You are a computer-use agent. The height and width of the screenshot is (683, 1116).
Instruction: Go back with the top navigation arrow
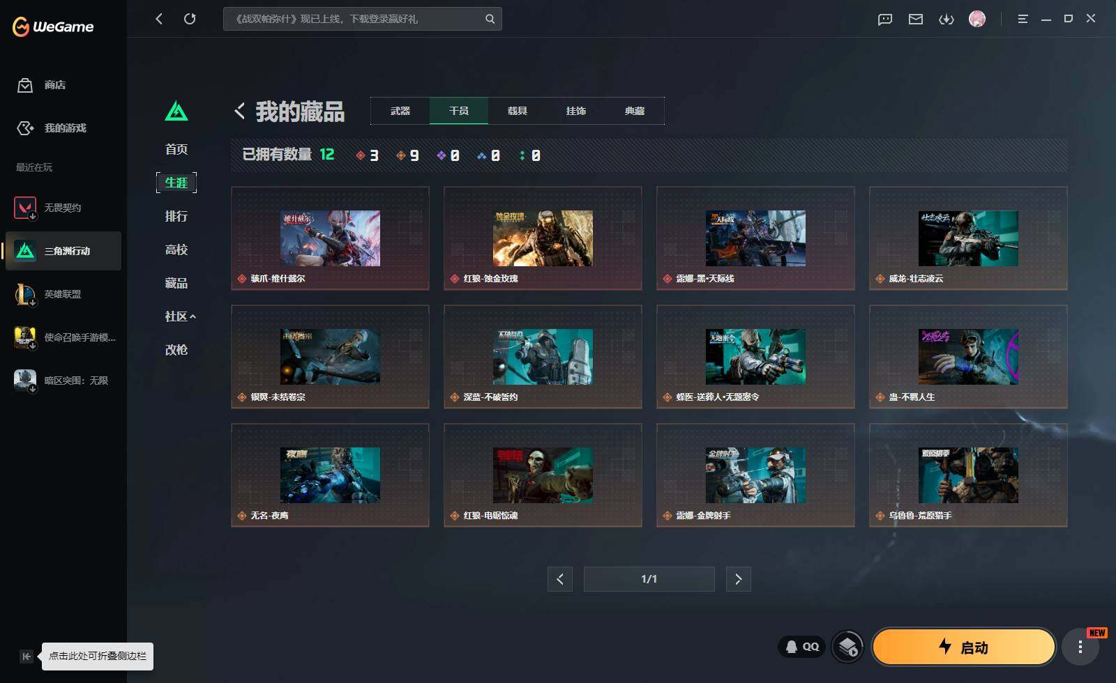159,19
